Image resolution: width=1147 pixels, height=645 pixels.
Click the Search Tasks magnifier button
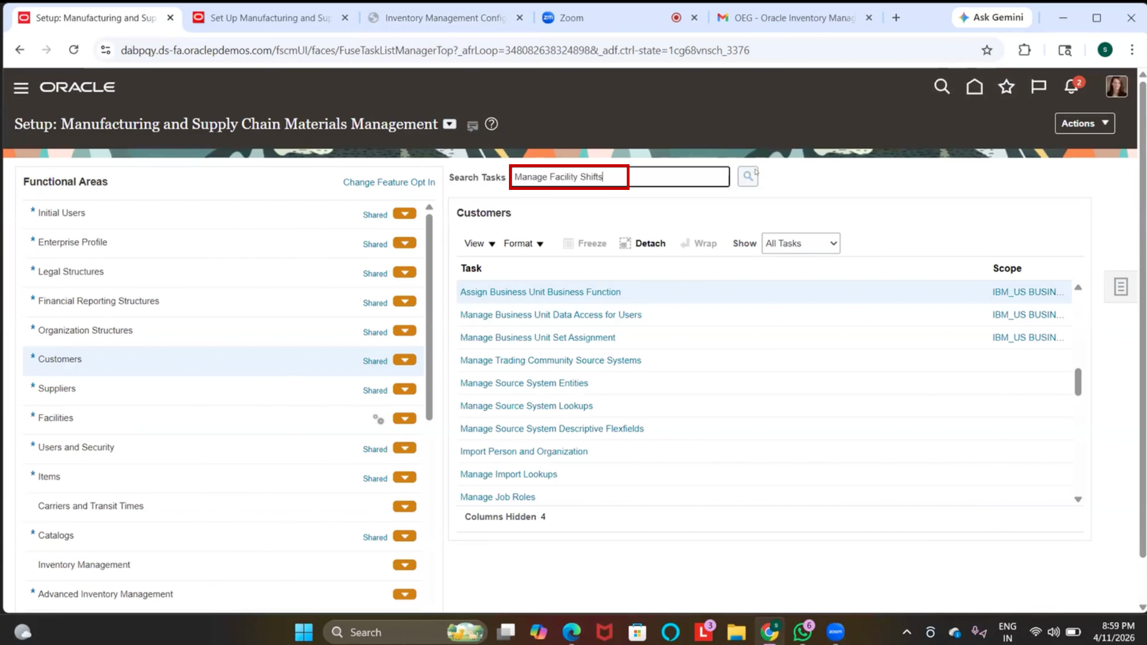[x=747, y=176]
